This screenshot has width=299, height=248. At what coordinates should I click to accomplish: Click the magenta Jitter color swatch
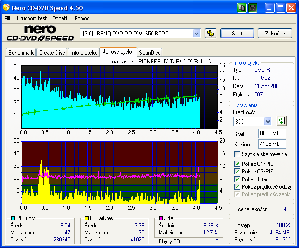pos(161,218)
